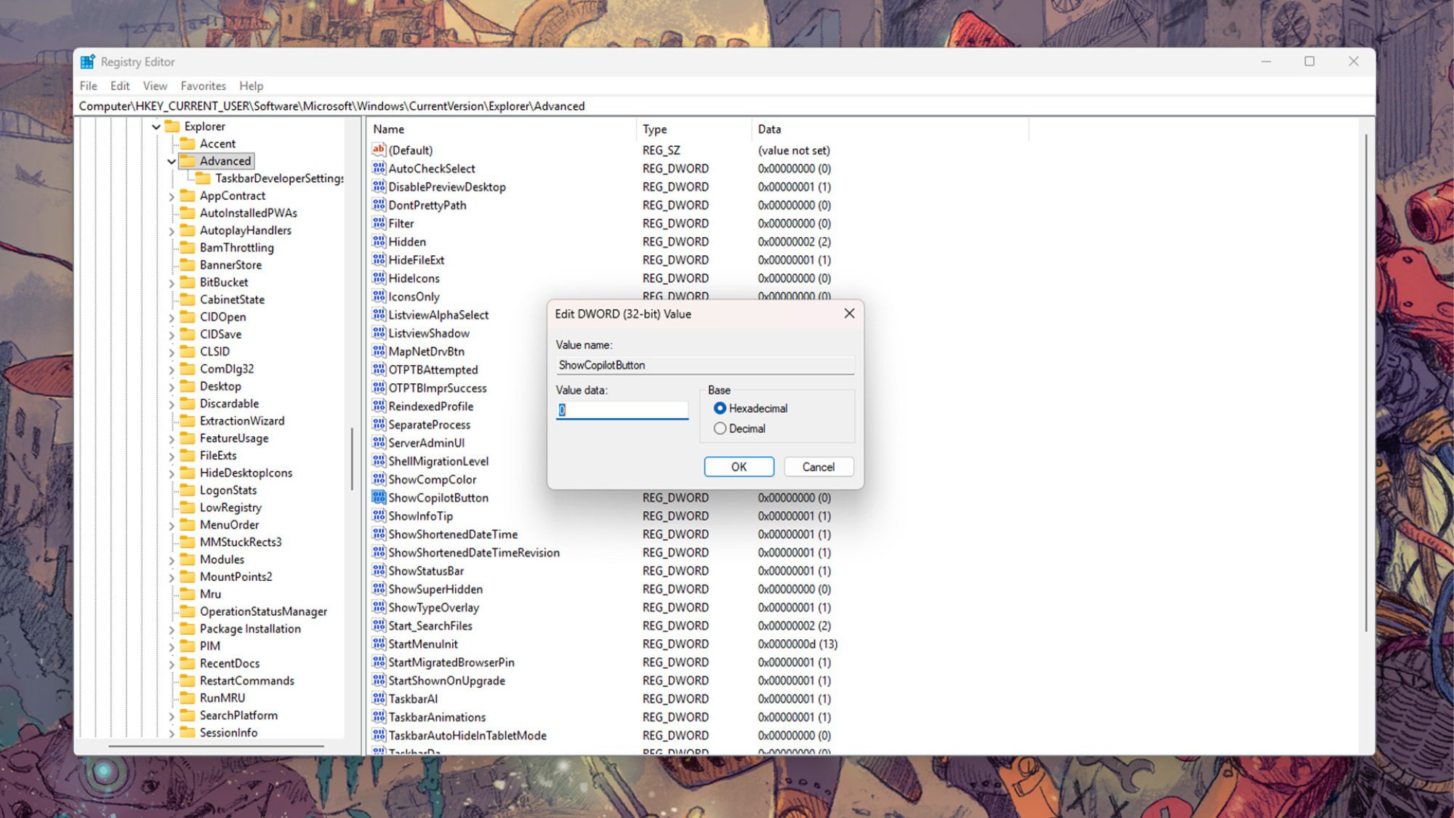1454x818 pixels.
Task: Click the registry path address bar
Action: pos(509,105)
